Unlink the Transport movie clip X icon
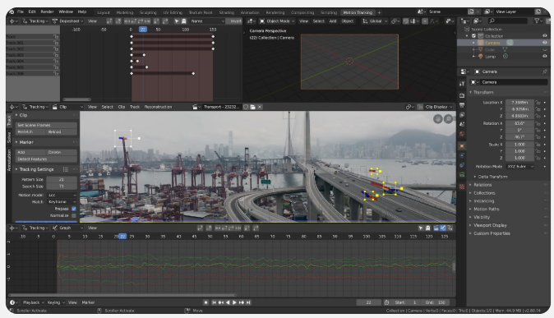This screenshot has width=554, height=318. coord(260,107)
